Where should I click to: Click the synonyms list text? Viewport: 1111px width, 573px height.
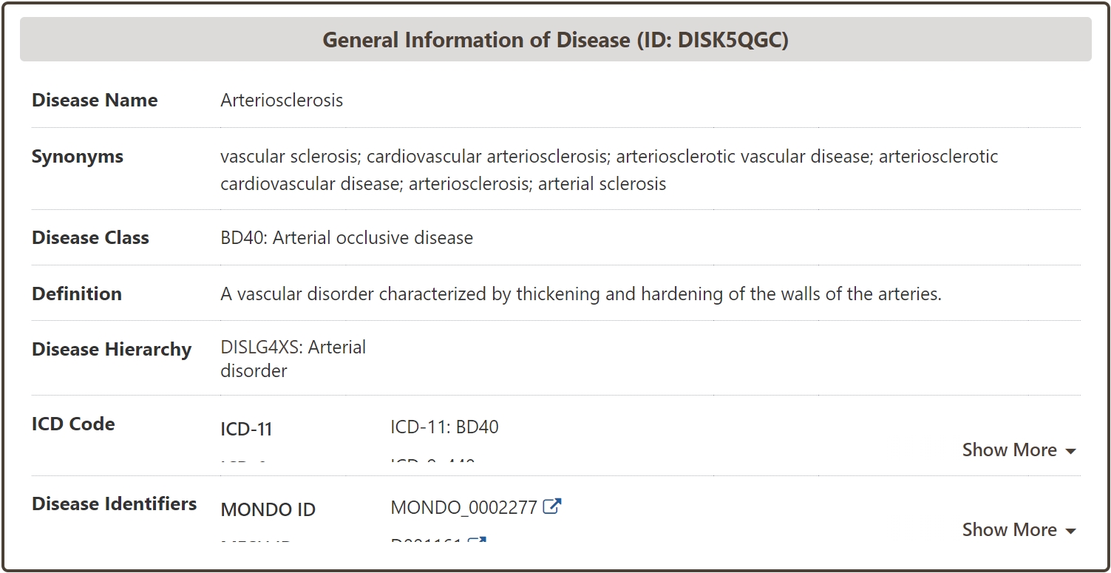tap(608, 170)
